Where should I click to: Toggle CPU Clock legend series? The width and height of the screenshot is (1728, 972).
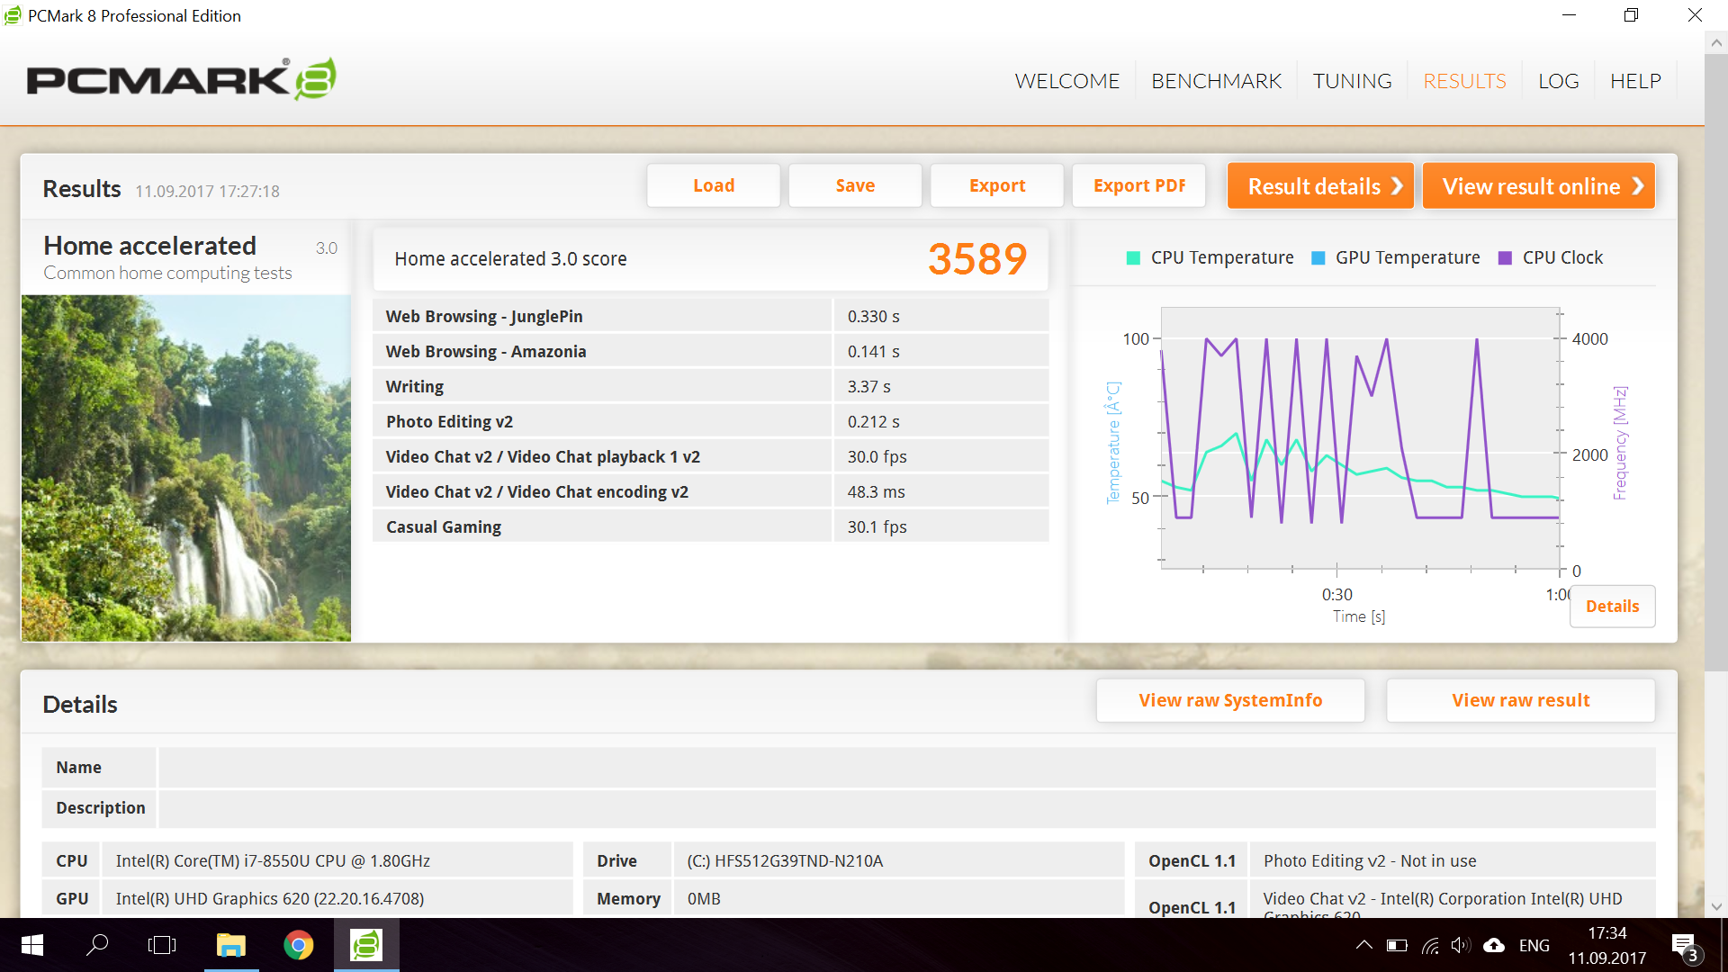tap(1551, 258)
